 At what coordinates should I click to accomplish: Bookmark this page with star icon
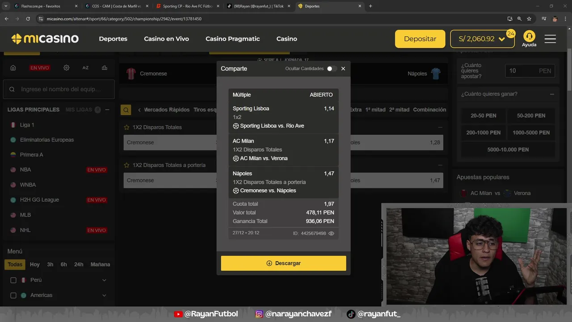pos(529,19)
